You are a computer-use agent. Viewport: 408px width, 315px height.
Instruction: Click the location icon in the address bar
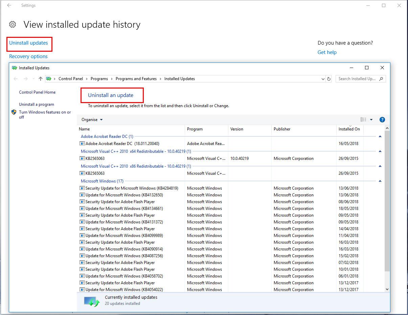tap(49, 79)
